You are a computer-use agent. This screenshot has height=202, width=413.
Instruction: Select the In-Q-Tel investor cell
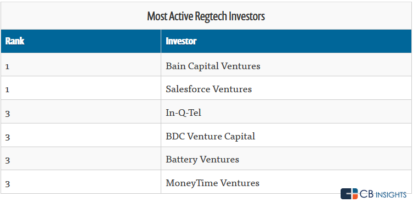click(x=286, y=111)
